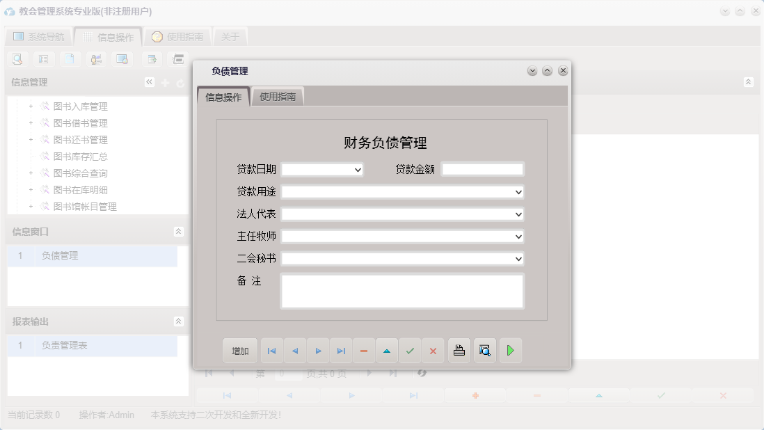Screen dimensions: 764x430
Task: Open the 贷款日期 date dropdown
Action: click(x=359, y=169)
